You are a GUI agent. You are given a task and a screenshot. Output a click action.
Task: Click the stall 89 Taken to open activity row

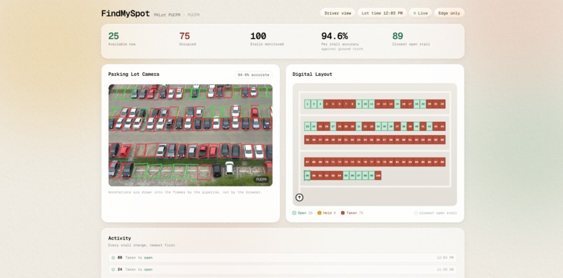(x=283, y=258)
